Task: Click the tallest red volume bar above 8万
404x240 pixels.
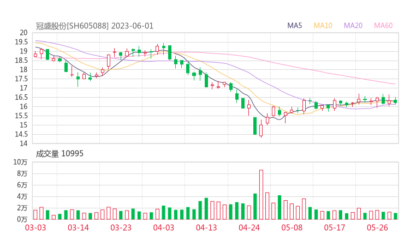Action: [x=261, y=195]
